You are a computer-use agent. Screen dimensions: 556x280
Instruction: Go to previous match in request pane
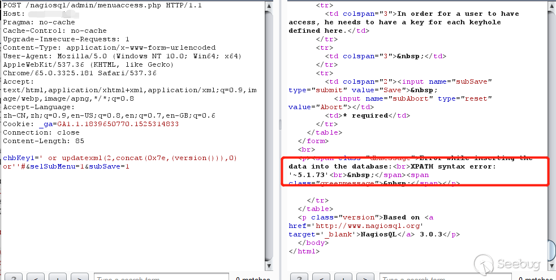click(x=36, y=277)
